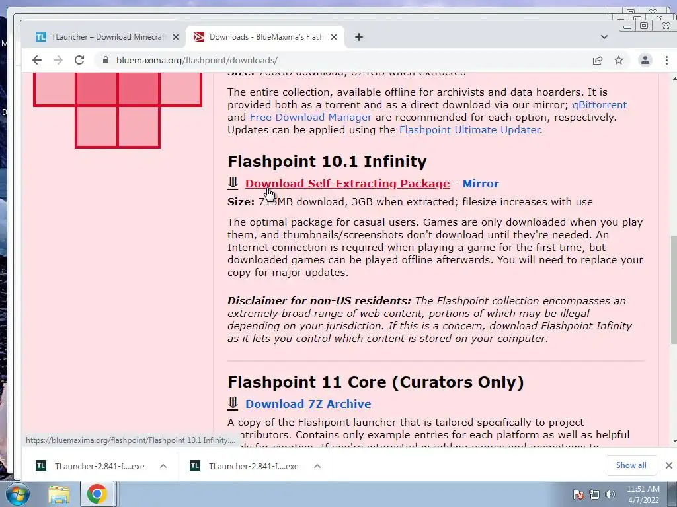Viewport: 677px width, 507px height.
Task: Click the padlock site info icon
Action: [x=105, y=60]
